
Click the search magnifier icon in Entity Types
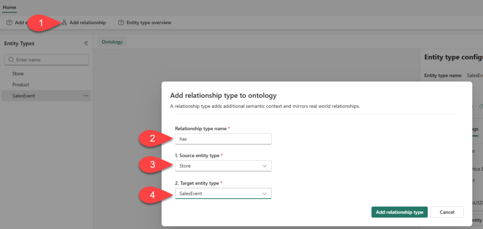point(11,60)
